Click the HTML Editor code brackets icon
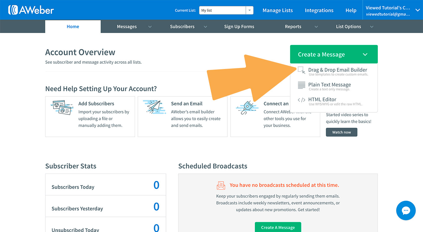This screenshot has height=232, width=423. click(301, 100)
